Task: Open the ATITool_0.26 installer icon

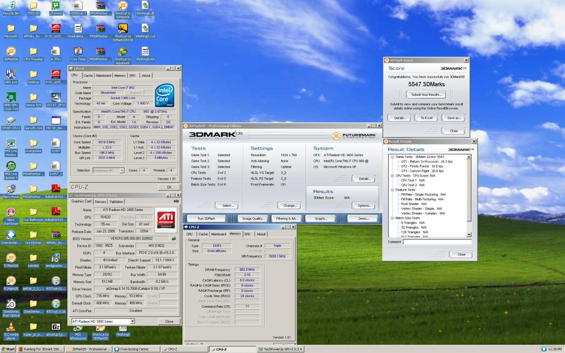Action: point(55,306)
